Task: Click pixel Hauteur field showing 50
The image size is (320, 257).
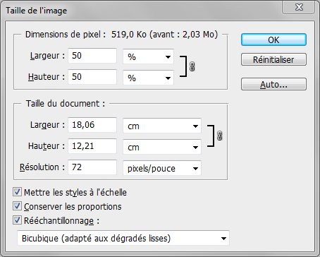Action: [92, 77]
